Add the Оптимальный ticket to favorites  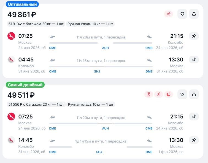pyautogui.click(x=182, y=14)
